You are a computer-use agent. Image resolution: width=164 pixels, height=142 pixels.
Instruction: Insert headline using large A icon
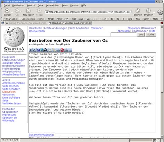coord(46,50)
